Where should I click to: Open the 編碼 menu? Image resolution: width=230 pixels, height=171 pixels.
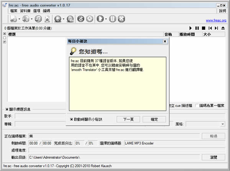[x=46, y=11]
